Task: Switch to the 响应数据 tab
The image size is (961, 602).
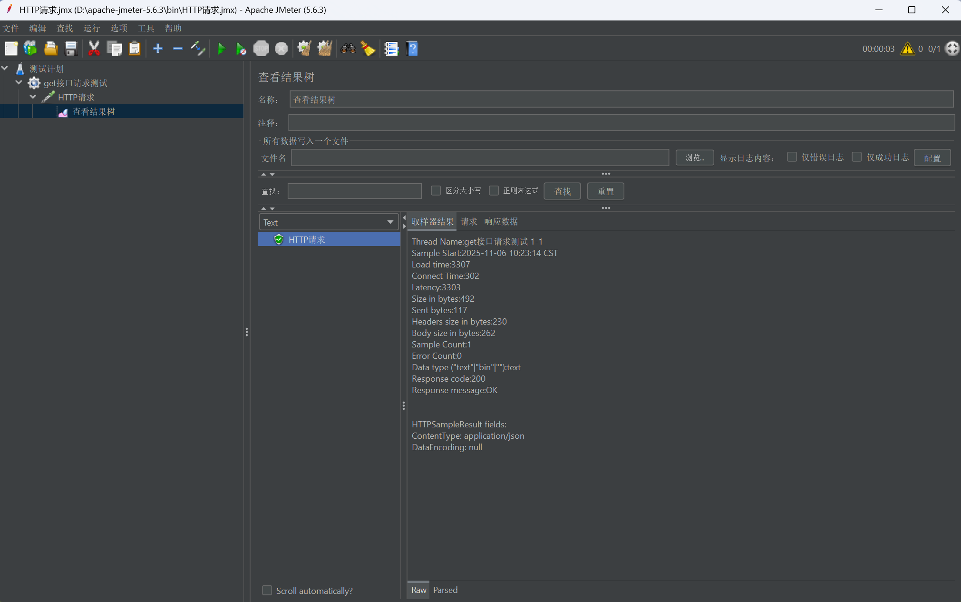Action: pyautogui.click(x=501, y=221)
